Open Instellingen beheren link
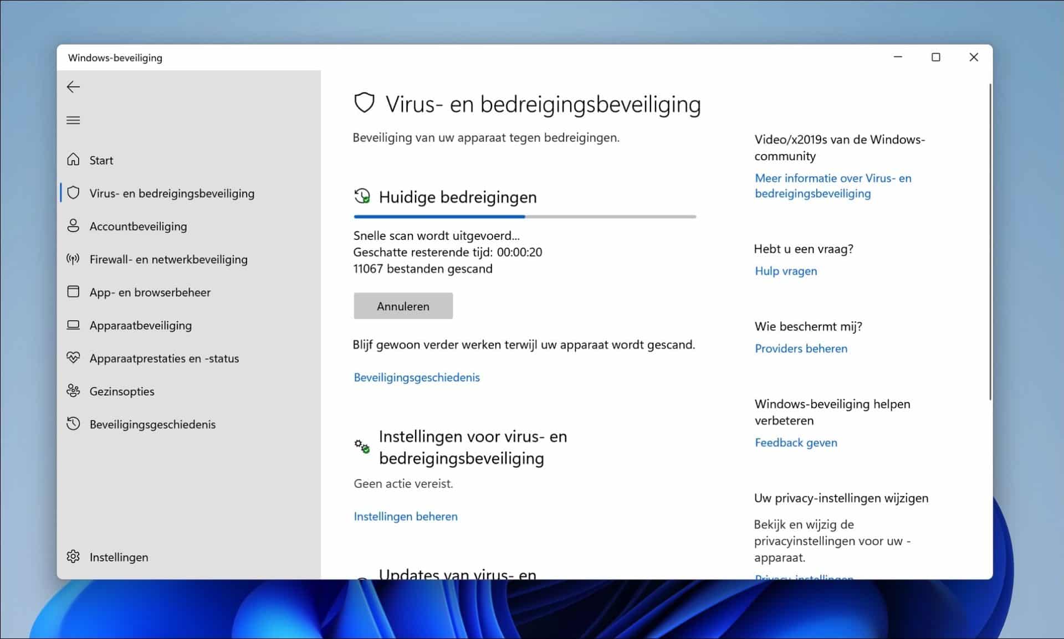This screenshot has width=1064, height=639. pyautogui.click(x=405, y=516)
